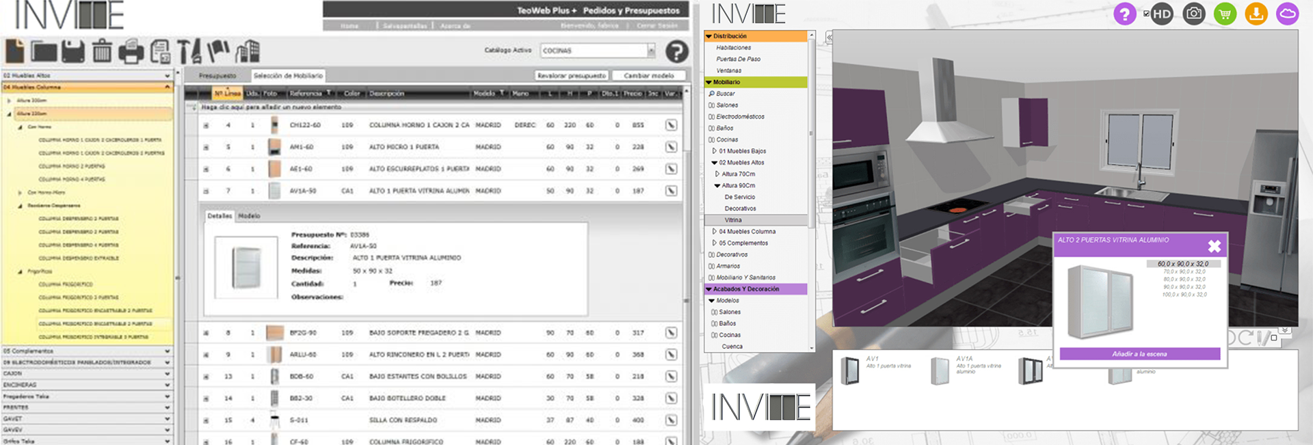Open the purple cloud icon
1313x445 pixels.
point(1288,14)
